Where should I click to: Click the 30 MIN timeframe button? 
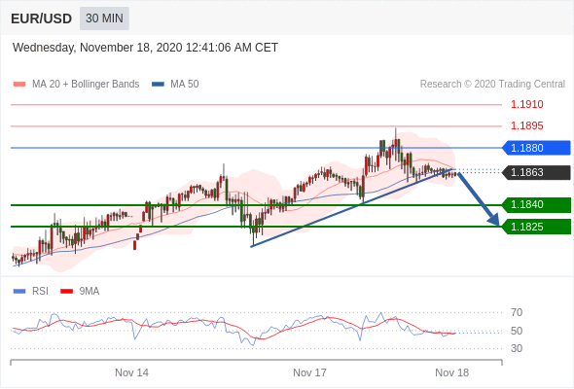(104, 18)
